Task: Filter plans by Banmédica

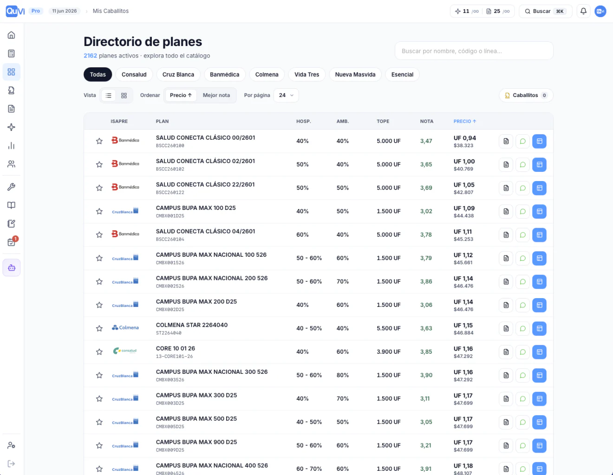Action: pos(225,74)
